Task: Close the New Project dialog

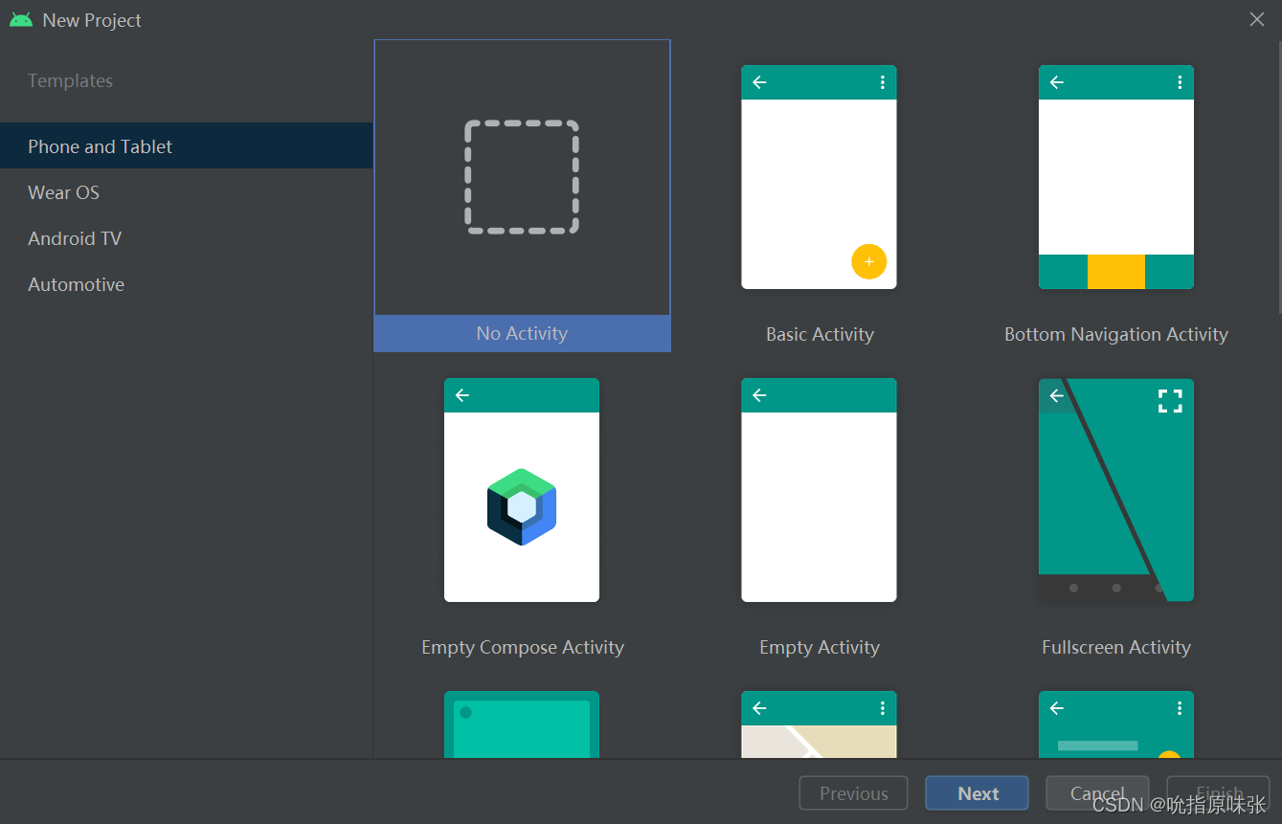Action: pos(1257,19)
